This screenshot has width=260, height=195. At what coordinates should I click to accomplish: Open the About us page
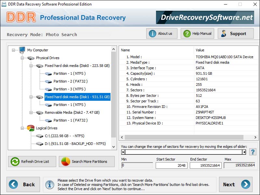pyautogui.click(x=162, y=33)
